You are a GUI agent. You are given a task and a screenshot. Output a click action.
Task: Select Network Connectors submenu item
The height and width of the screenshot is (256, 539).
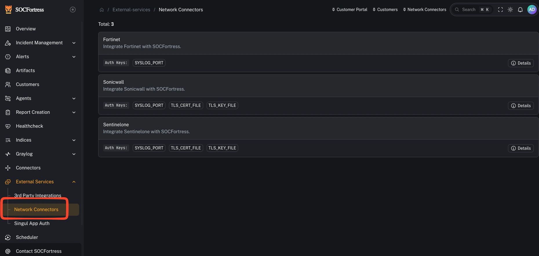pos(41,210)
